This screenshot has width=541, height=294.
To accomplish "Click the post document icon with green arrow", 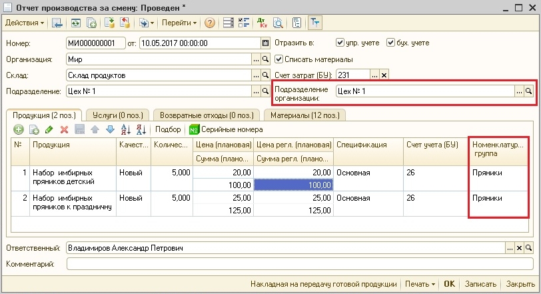I will [x=109, y=23].
